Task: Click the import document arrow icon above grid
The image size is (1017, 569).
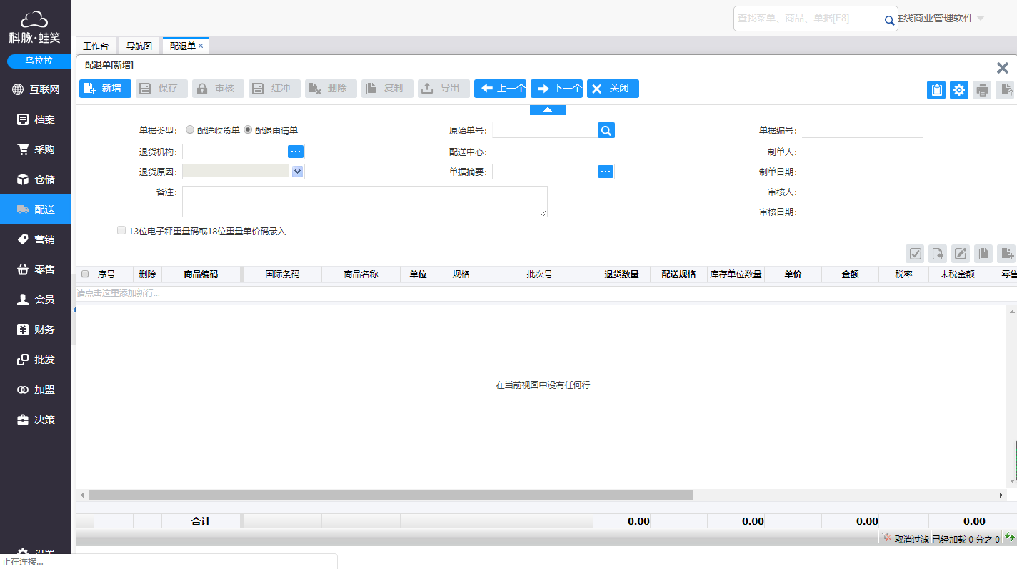Action: point(938,253)
